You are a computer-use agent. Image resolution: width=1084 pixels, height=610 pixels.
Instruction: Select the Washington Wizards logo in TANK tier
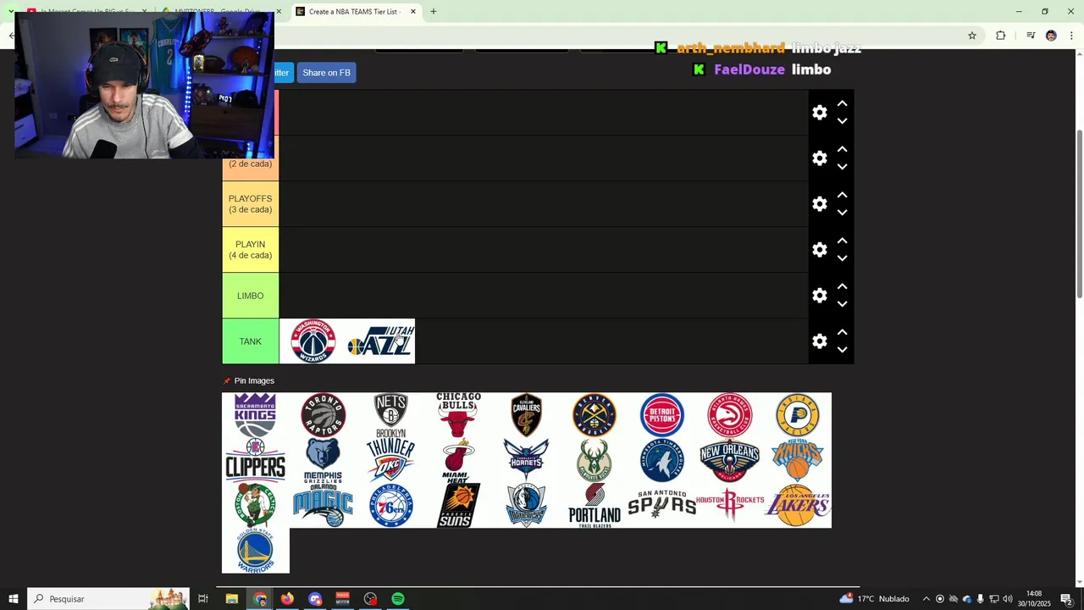pos(313,341)
